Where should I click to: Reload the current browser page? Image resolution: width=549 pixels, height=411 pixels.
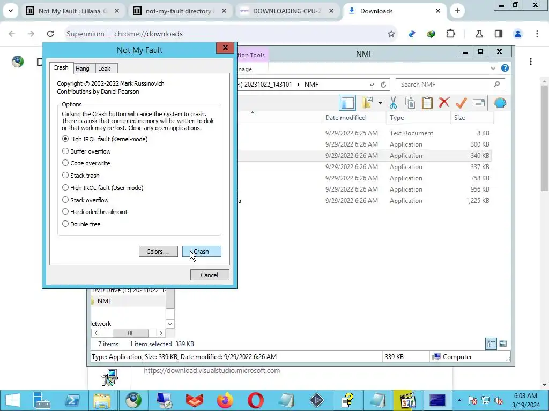[50, 34]
